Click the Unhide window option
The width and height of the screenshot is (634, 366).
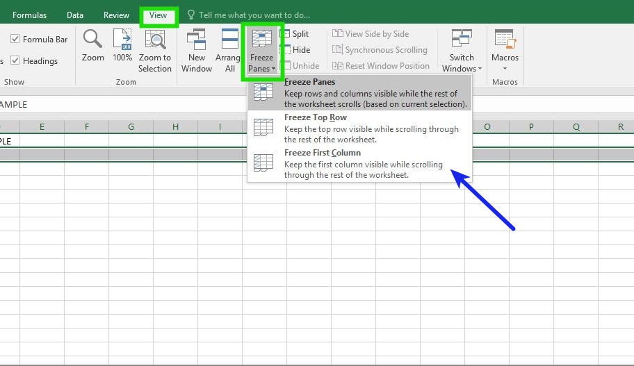pyautogui.click(x=301, y=65)
